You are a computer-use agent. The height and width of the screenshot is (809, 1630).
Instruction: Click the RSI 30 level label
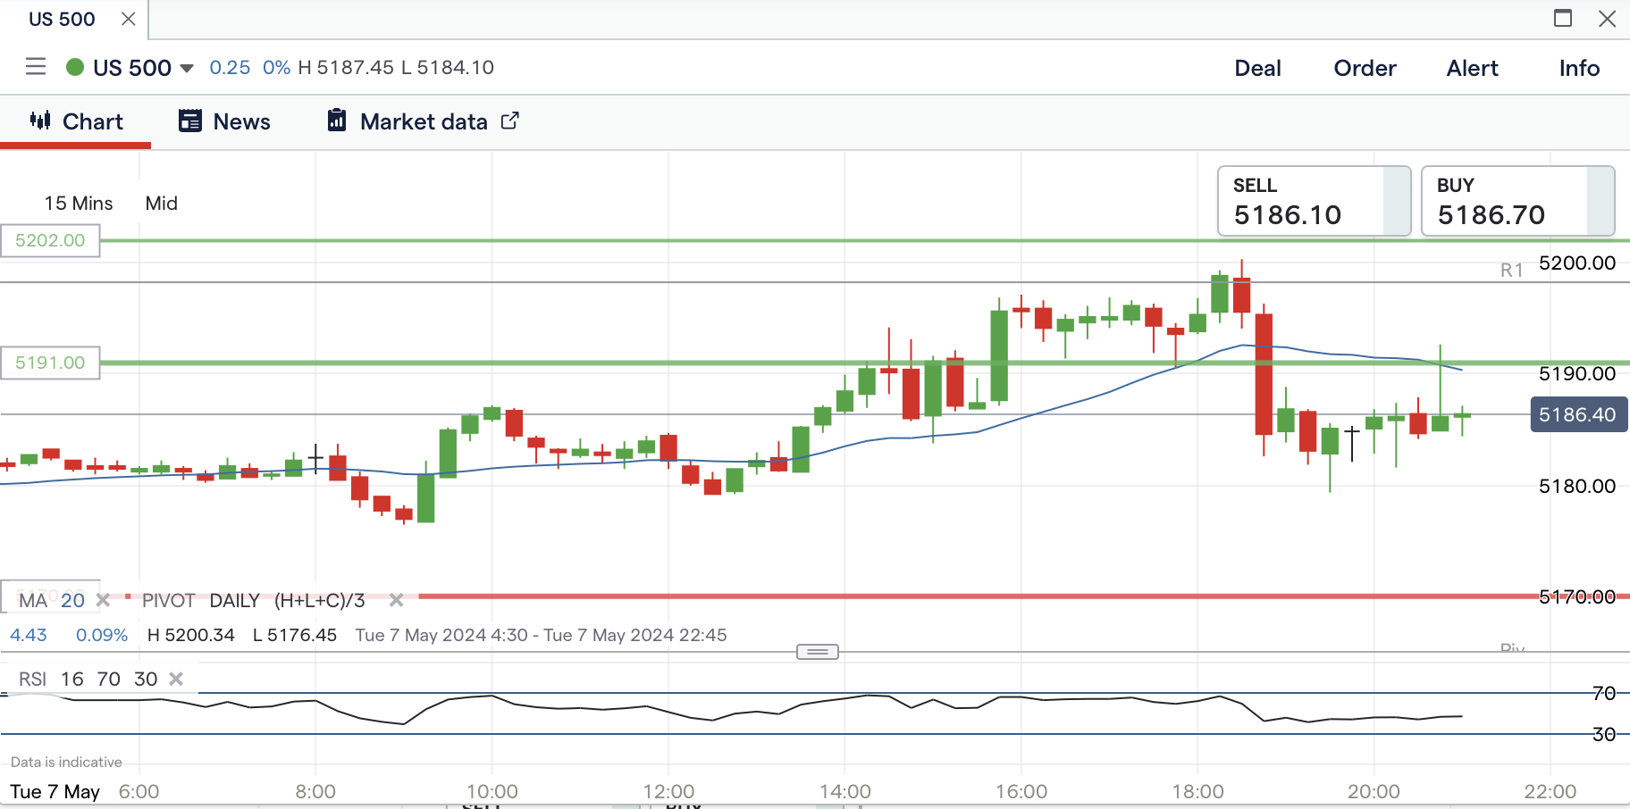tap(1604, 734)
